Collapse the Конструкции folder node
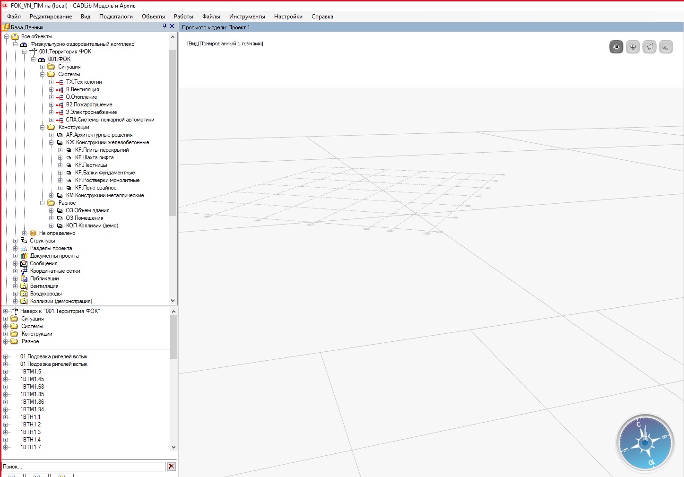The width and height of the screenshot is (684, 477). [43, 127]
